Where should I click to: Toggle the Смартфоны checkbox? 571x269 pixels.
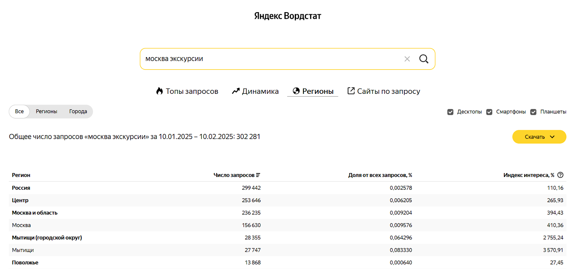[x=489, y=112]
